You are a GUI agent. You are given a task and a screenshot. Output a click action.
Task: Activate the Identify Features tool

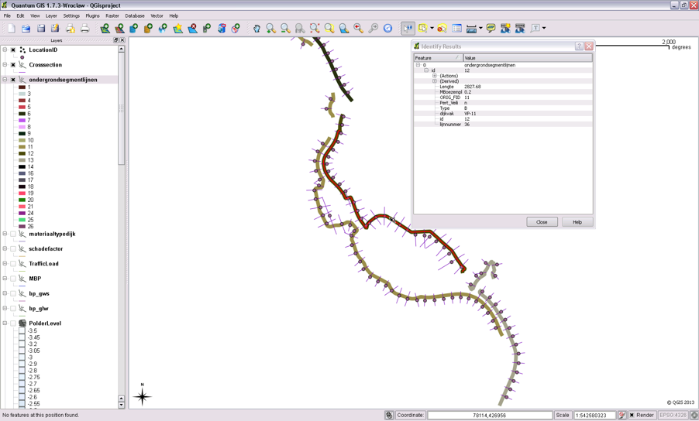click(408, 29)
